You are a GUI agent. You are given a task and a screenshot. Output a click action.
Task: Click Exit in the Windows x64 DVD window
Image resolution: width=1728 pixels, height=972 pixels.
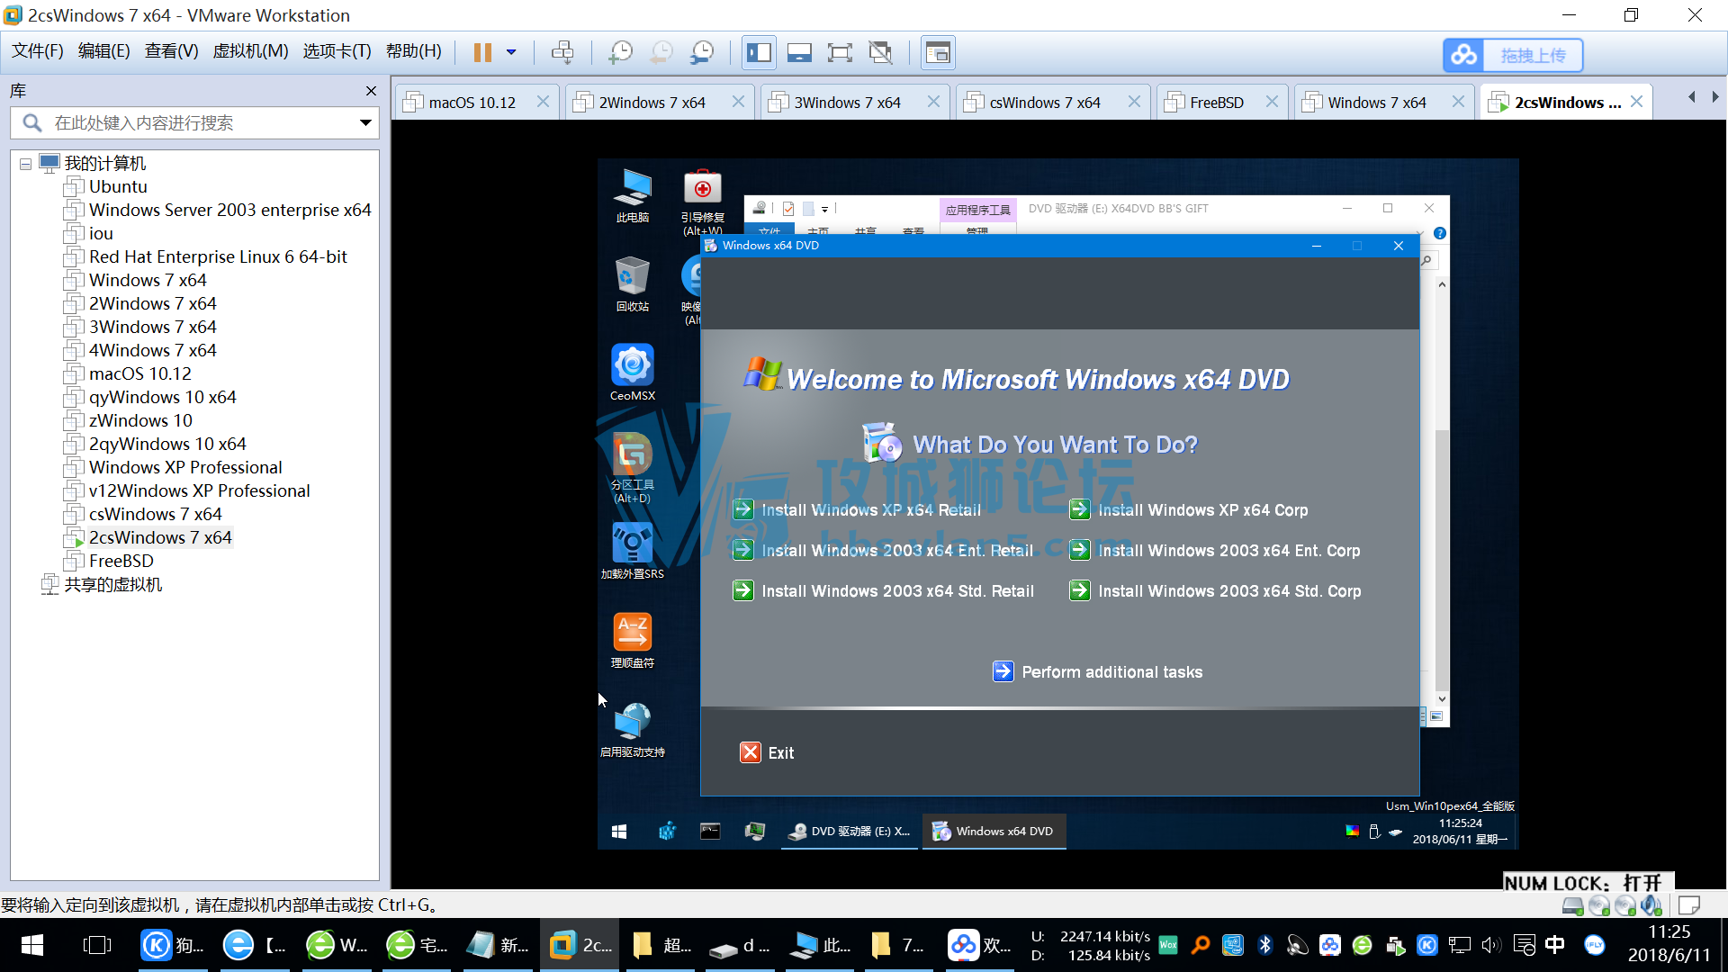tap(767, 753)
